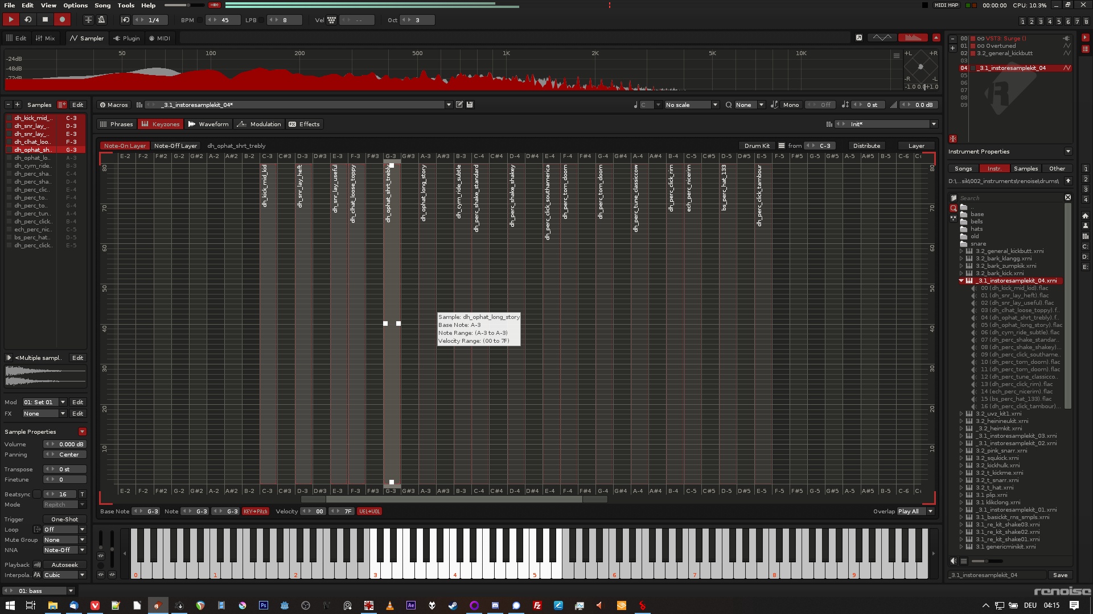This screenshot has height=614, width=1093.
Task: Open user library folder icon
Action: (1085, 226)
